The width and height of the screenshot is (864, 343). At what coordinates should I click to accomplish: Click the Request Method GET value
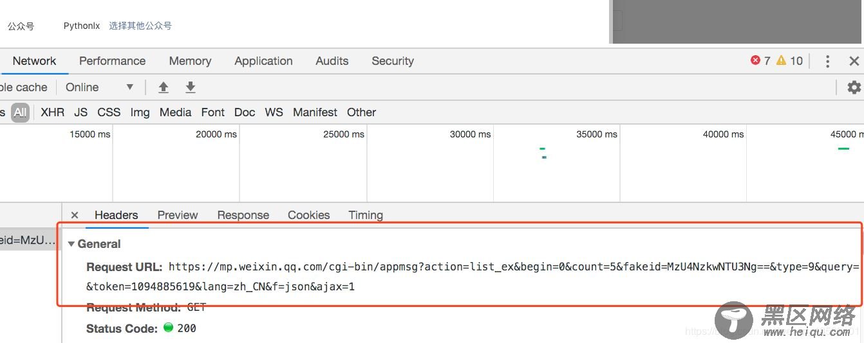pos(196,307)
